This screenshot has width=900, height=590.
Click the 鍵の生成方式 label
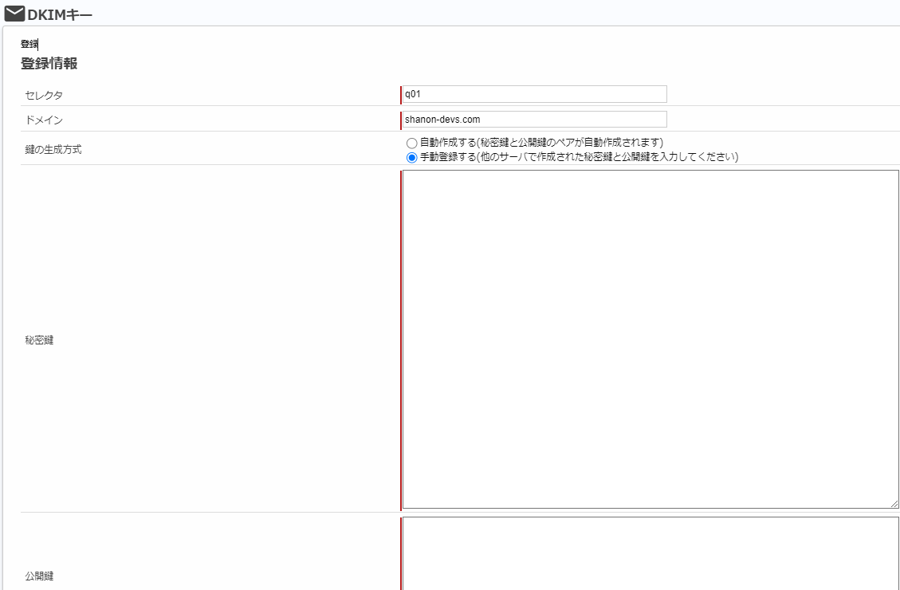coord(53,149)
